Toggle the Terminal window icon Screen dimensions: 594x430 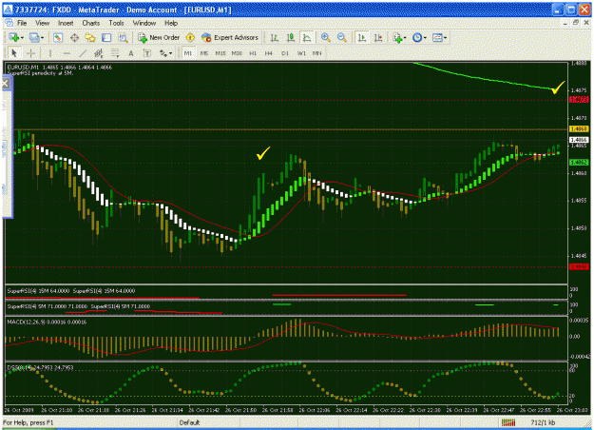[x=106, y=37]
